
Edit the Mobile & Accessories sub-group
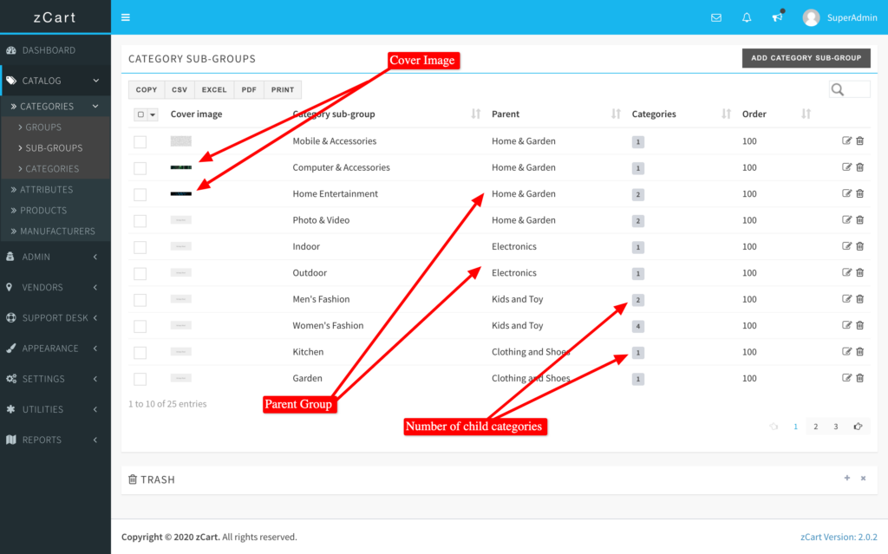coord(847,141)
